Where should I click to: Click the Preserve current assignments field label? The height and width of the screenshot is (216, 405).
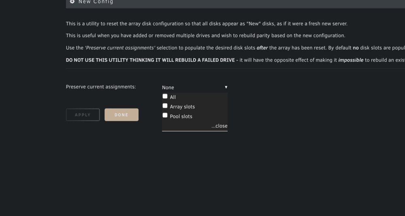(x=101, y=87)
